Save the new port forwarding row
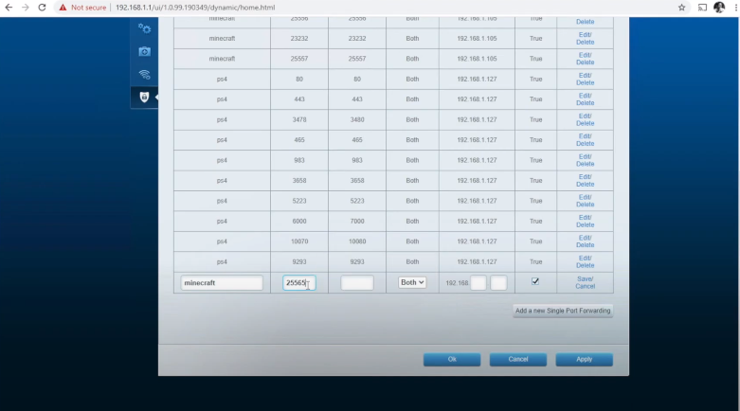Viewport: 740px width, 411px height. click(x=586, y=278)
